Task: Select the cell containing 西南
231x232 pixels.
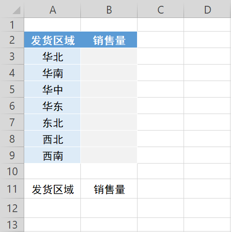Action: click(x=52, y=155)
